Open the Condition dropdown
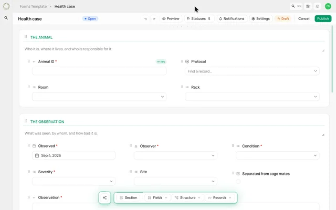 pos(278,155)
